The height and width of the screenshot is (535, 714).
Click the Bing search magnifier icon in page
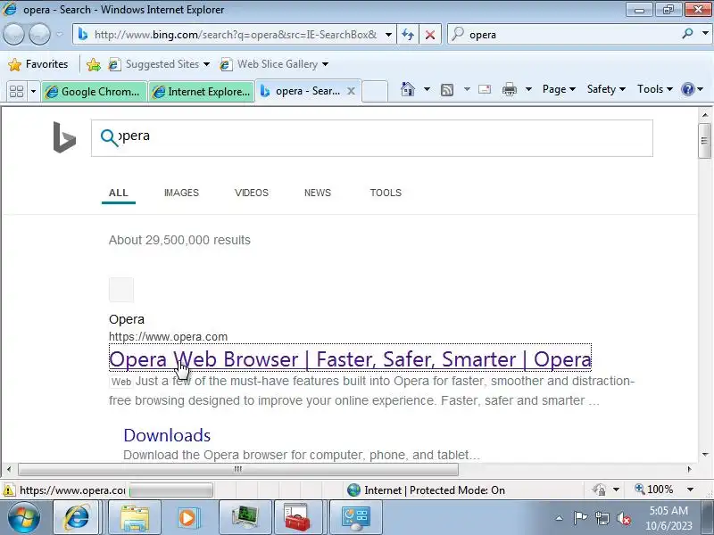(109, 137)
